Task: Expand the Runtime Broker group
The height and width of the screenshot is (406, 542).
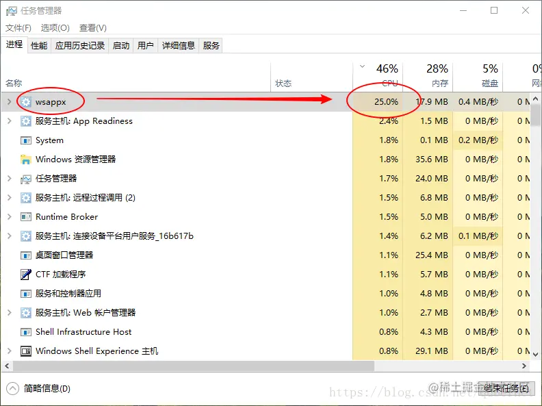Action: pyautogui.click(x=10, y=217)
